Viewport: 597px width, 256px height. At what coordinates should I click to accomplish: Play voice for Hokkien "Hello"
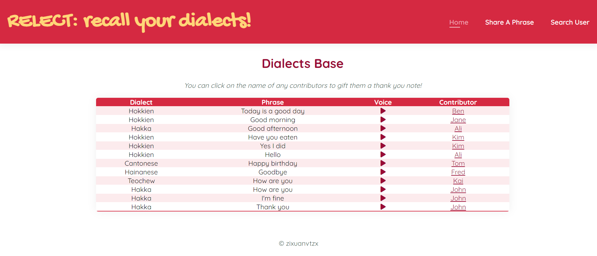[383, 154]
